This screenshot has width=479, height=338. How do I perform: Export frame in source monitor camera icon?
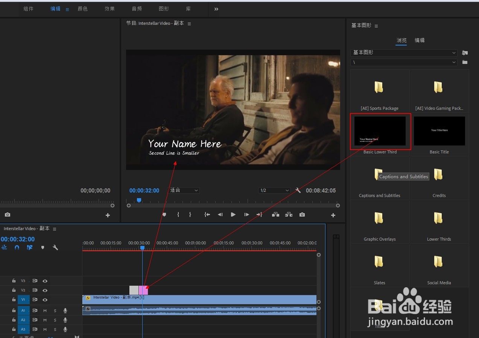click(8, 215)
